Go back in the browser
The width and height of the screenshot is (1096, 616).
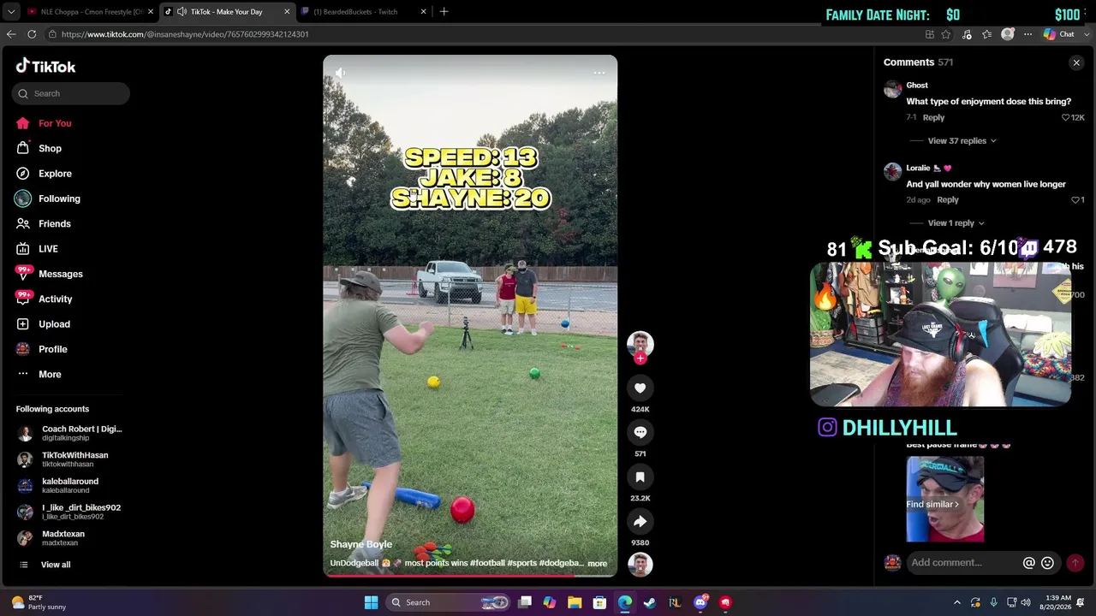tap(11, 34)
